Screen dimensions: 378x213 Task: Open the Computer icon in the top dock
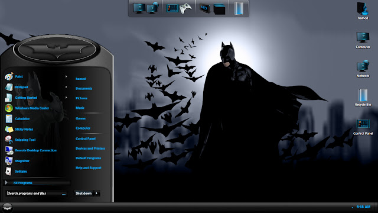[139, 8]
